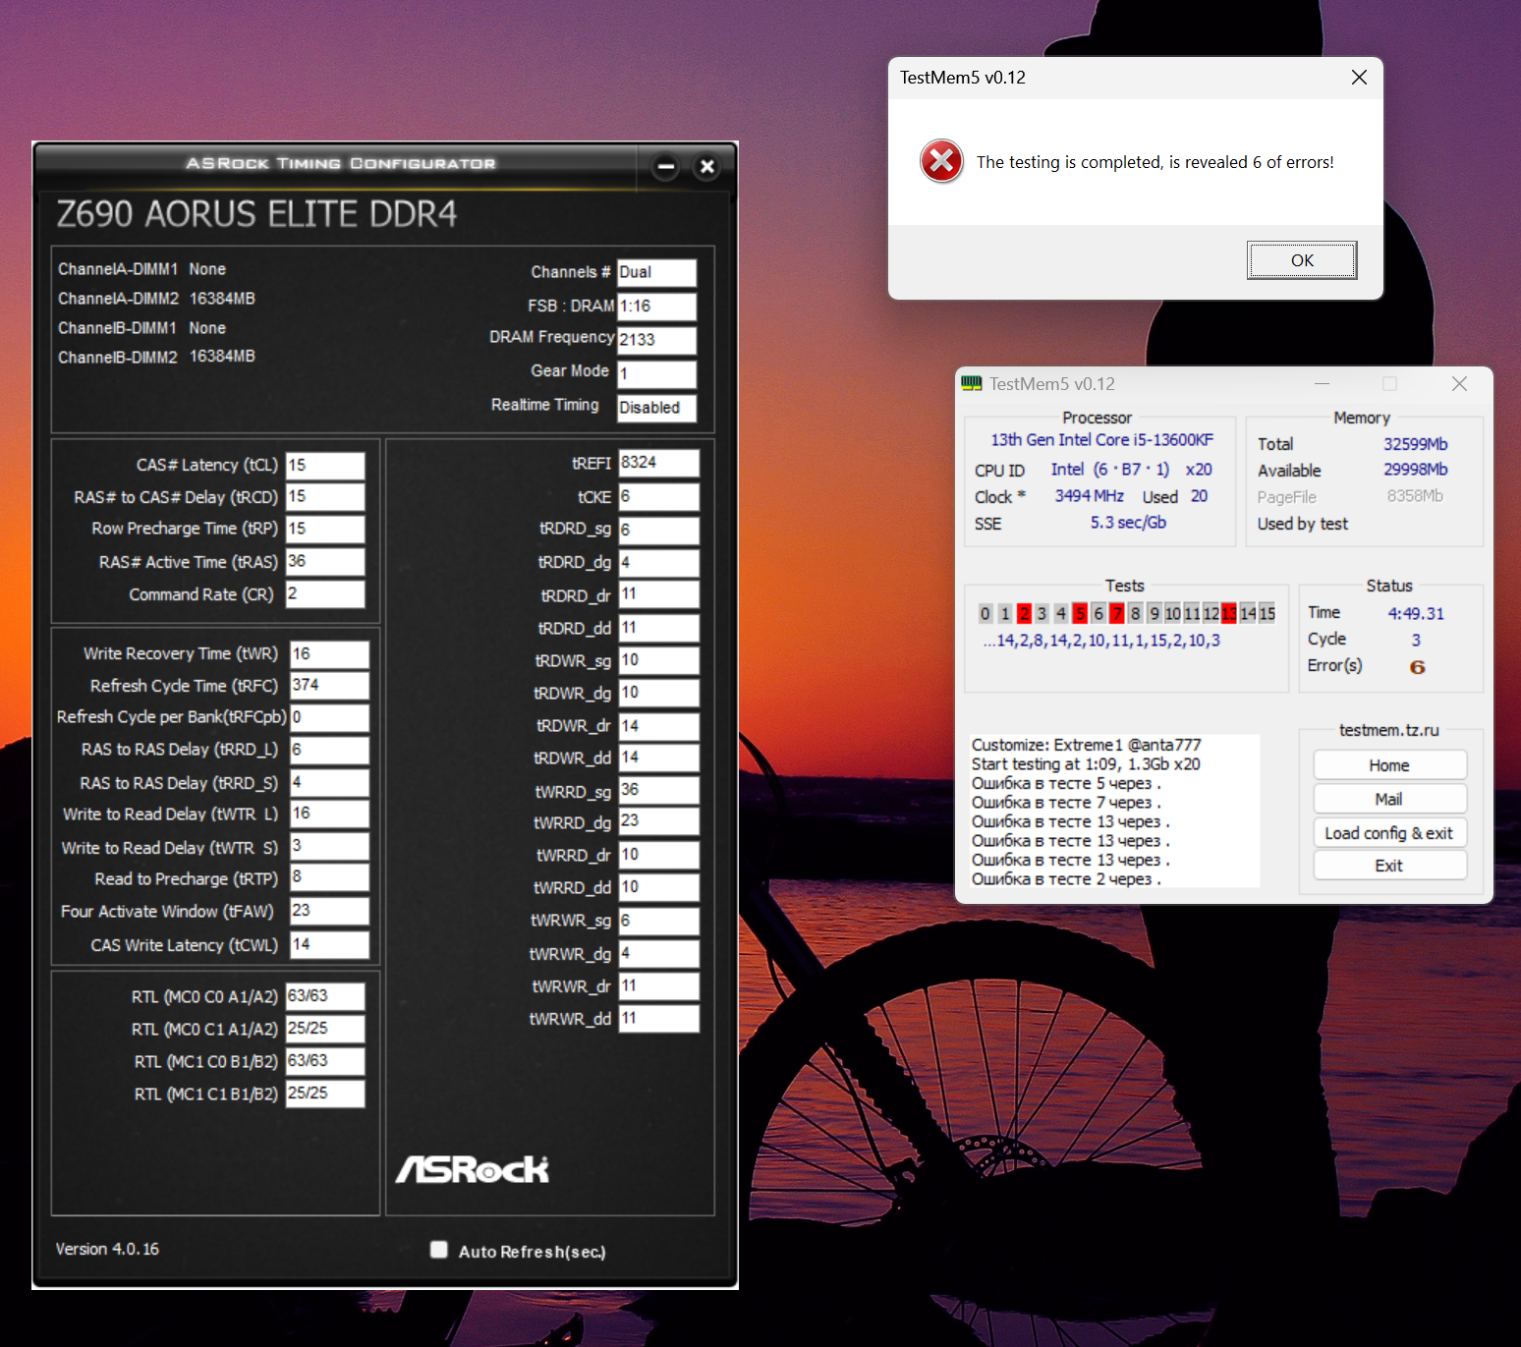
Task: Click the TestMem5 memory chip title bar icon
Action: point(972,384)
